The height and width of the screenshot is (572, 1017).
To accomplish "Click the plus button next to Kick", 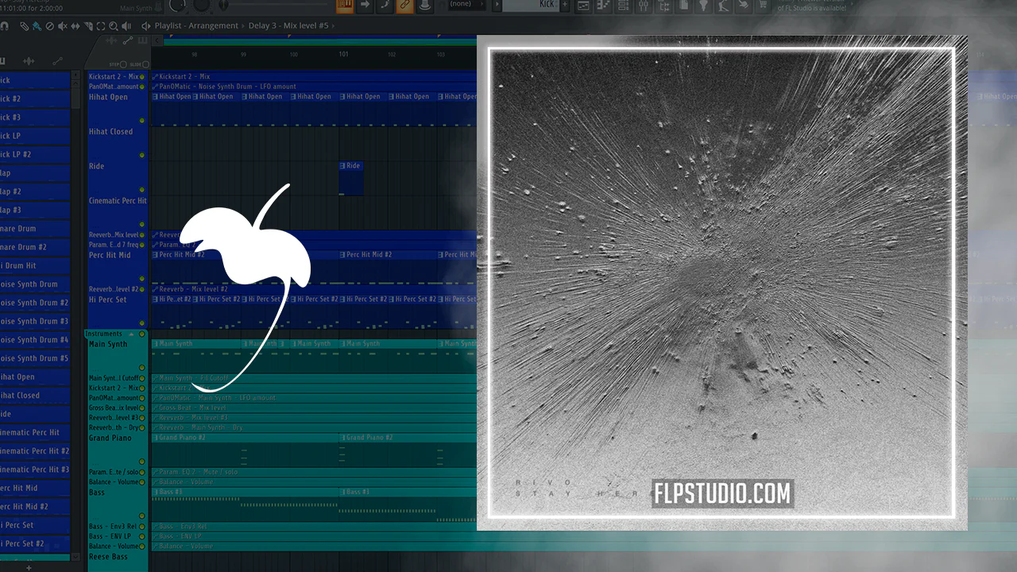I will click(566, 5).
